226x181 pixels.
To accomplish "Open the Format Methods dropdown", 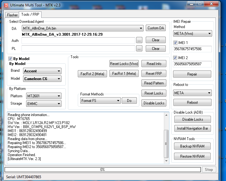I will (x=100, y=101).
